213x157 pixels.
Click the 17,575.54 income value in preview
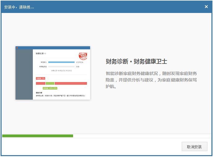[80, 62]
